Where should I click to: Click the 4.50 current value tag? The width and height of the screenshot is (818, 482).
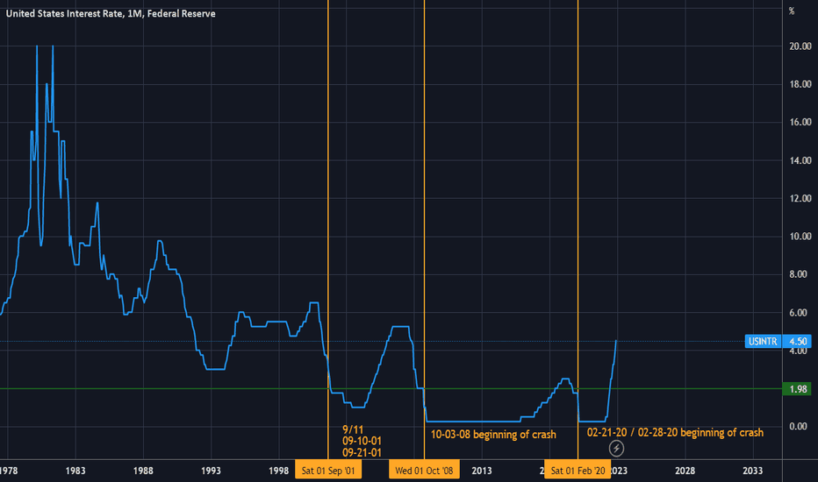click(x=798, y=341)
